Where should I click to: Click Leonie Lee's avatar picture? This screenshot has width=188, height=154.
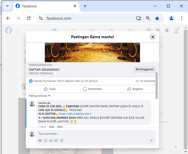coord(32,103)
